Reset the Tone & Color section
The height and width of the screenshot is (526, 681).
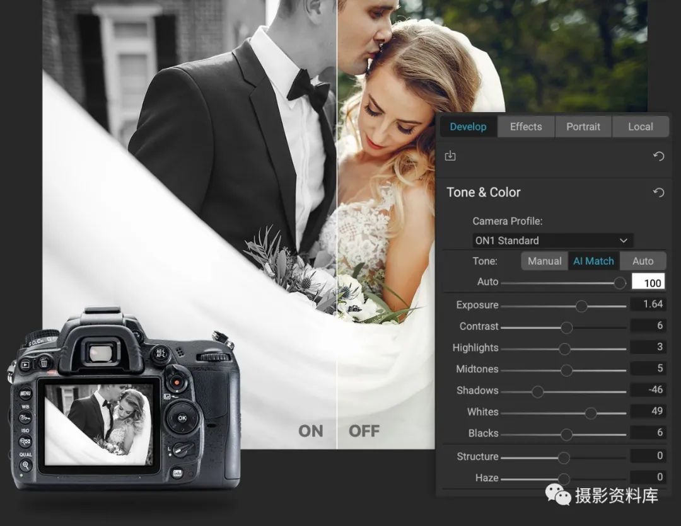(659, 193)
